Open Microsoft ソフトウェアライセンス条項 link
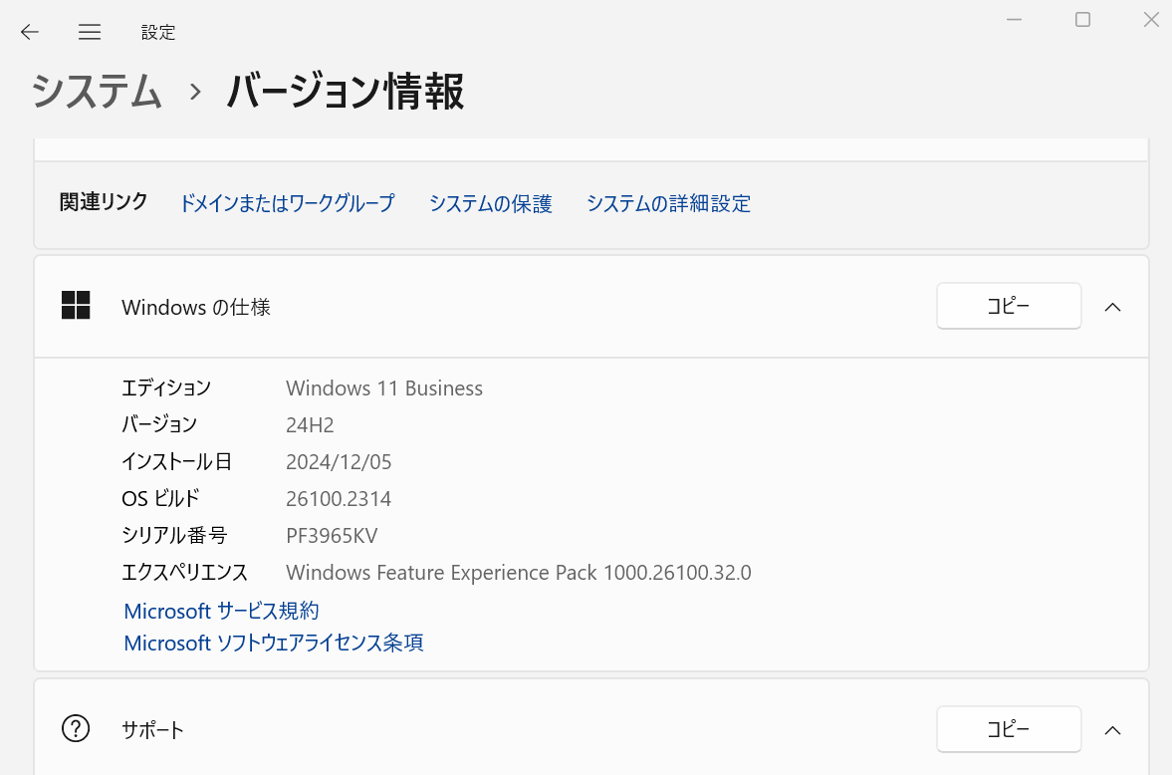 click(x=274, y=643)
